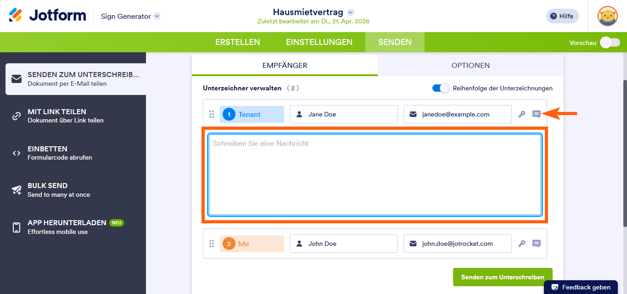Open message bubble icon for John Doe

[536, 244]
